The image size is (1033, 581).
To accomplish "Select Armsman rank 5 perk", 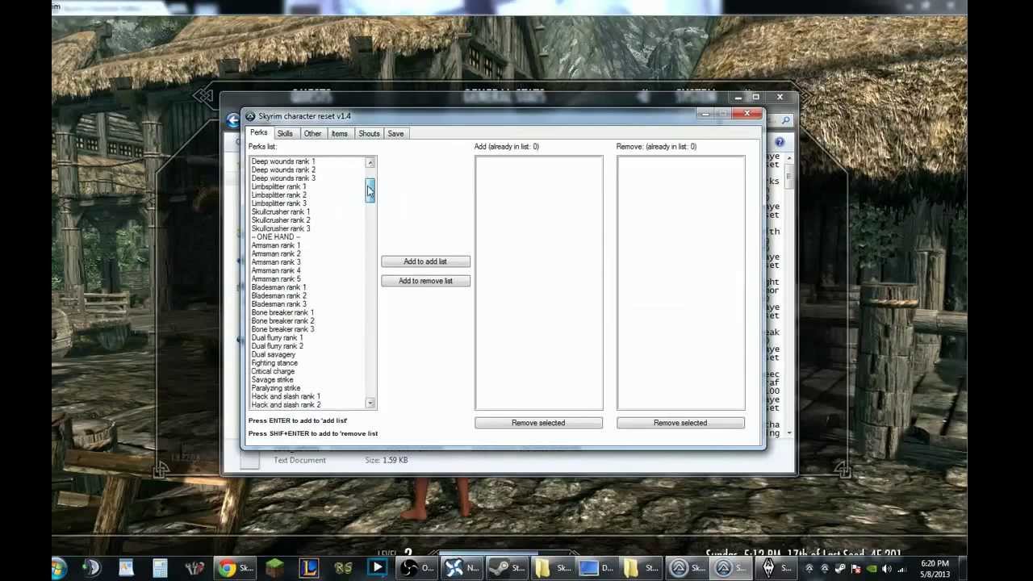I will click(276, 279).
